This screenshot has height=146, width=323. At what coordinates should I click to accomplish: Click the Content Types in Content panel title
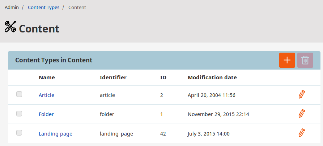tap(54, 60)
